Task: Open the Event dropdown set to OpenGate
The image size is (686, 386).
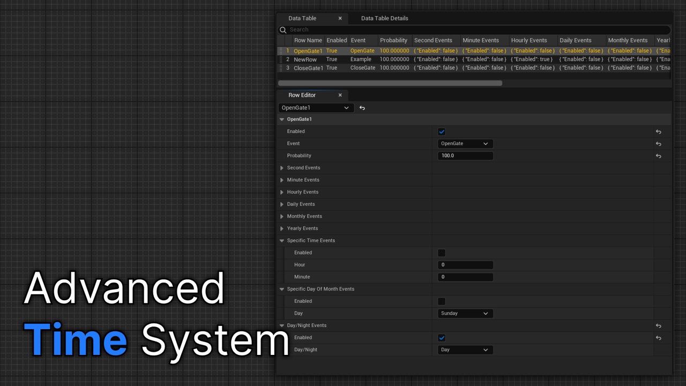Action: 465,144
